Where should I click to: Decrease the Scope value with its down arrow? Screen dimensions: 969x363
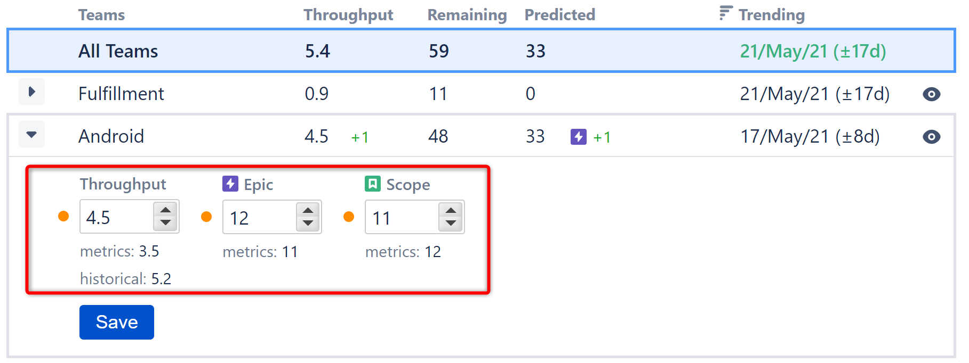point(451,224)
